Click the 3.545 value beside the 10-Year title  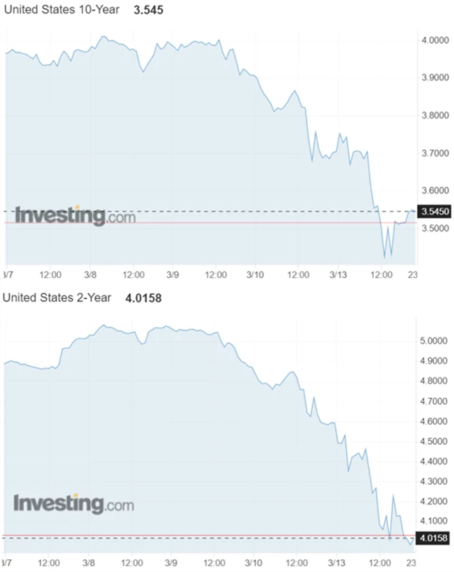click(x=148, y=11)
